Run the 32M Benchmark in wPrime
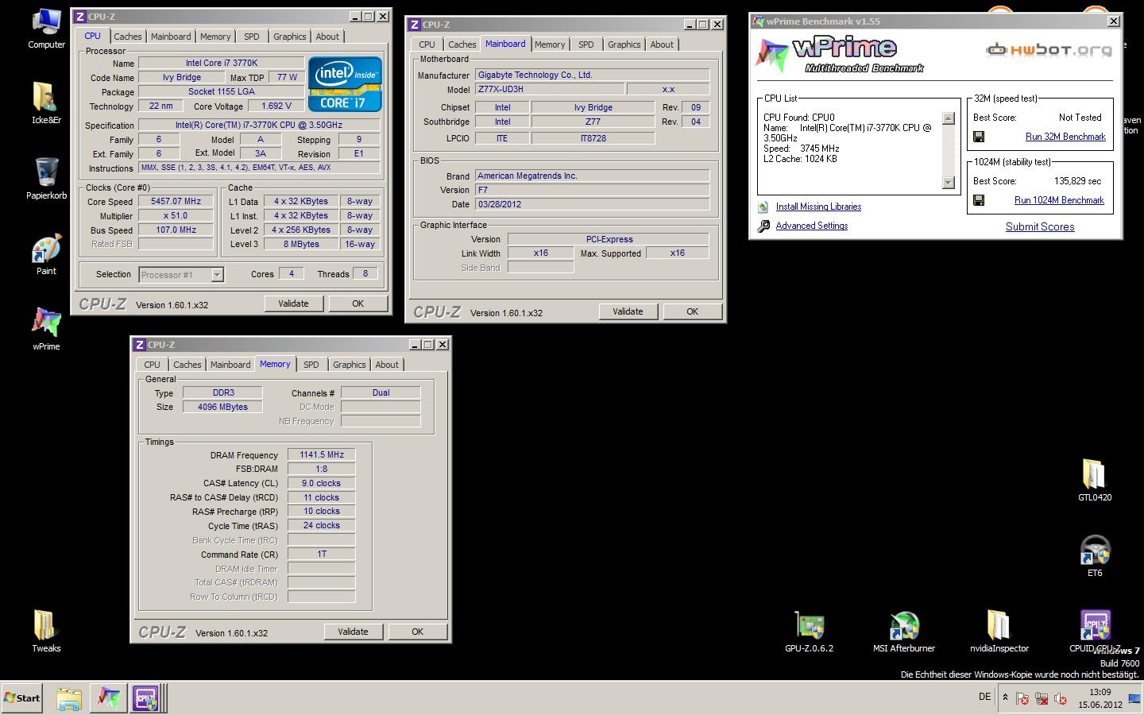1144x715 pixels. (1065, 137)
